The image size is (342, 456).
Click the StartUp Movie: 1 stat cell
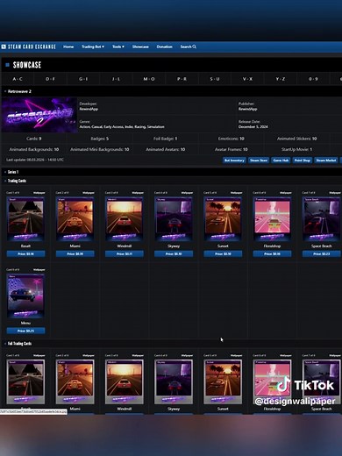(297, 149)
